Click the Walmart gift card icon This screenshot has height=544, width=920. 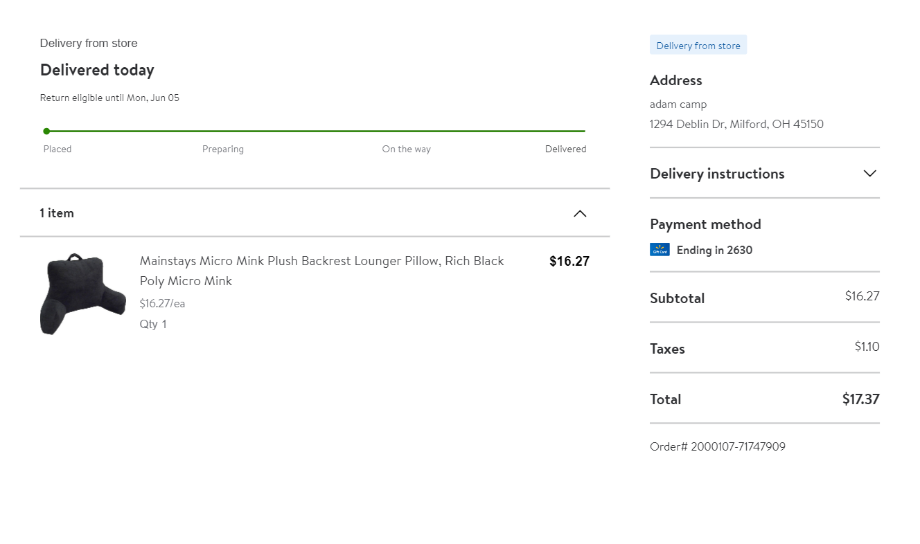click(660, 250)
